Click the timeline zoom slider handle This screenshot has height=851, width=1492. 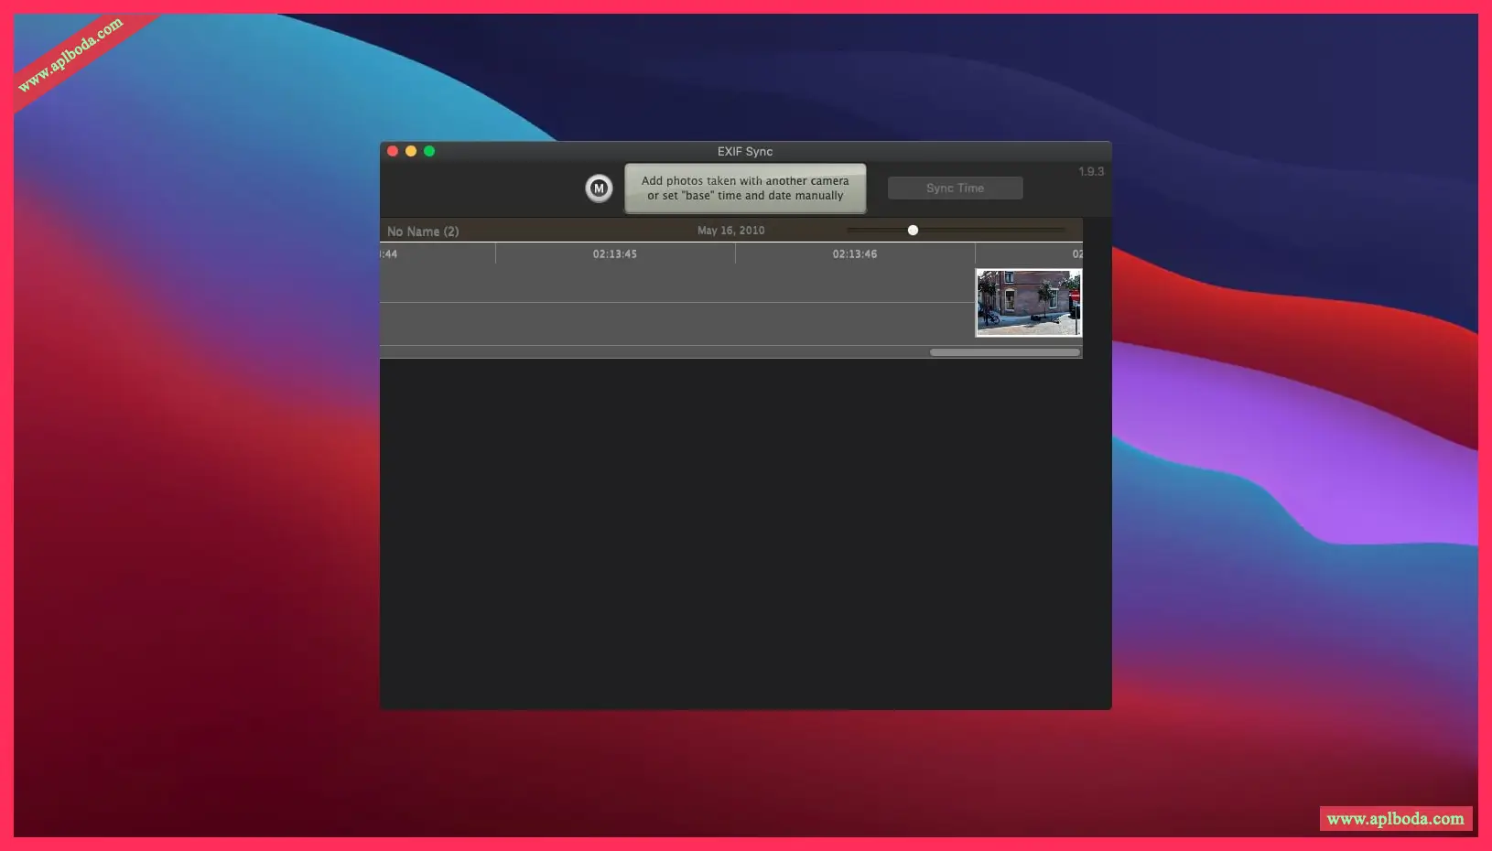[913, 231]
